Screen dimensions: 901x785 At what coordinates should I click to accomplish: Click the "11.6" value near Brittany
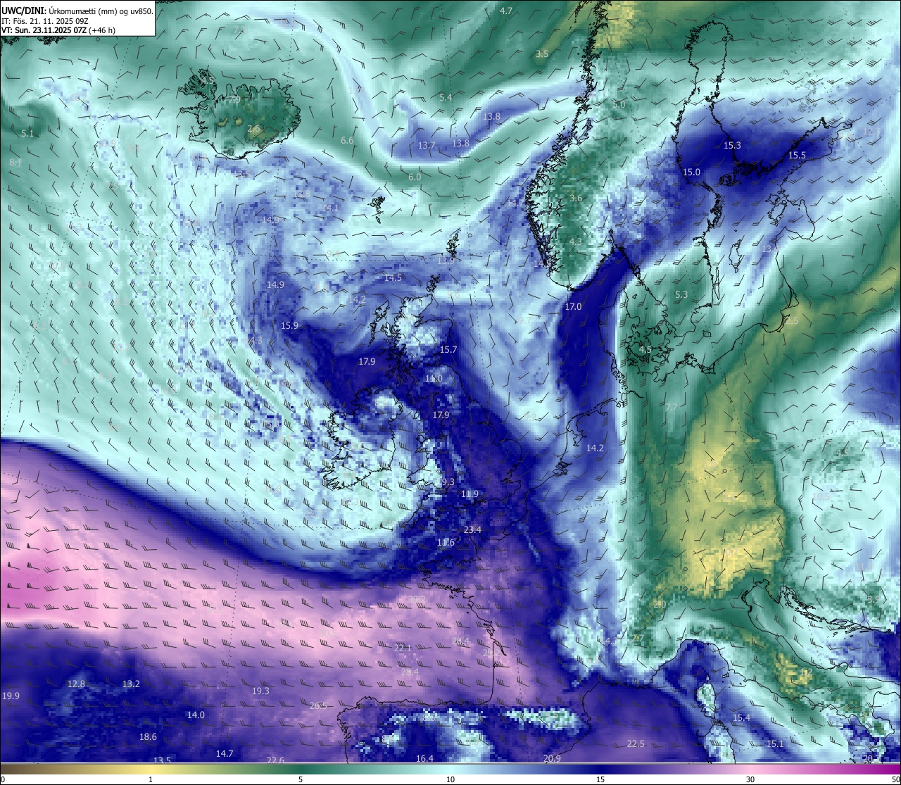point(446,542)
